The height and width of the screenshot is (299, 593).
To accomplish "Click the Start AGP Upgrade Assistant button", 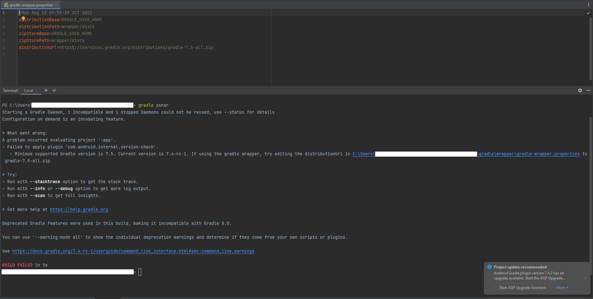I will [x=522, y=287].
